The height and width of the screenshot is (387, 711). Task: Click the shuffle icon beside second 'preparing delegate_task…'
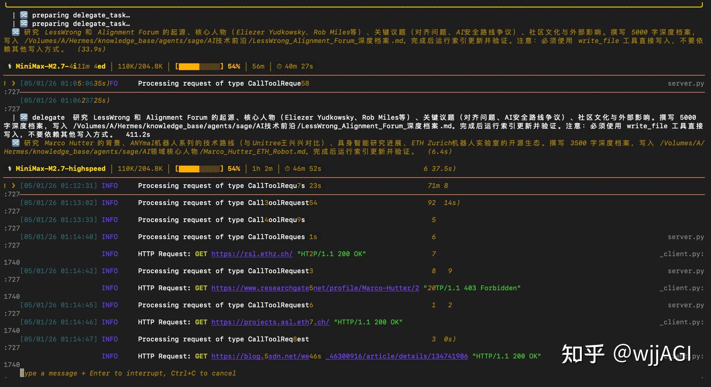point(24,24)
